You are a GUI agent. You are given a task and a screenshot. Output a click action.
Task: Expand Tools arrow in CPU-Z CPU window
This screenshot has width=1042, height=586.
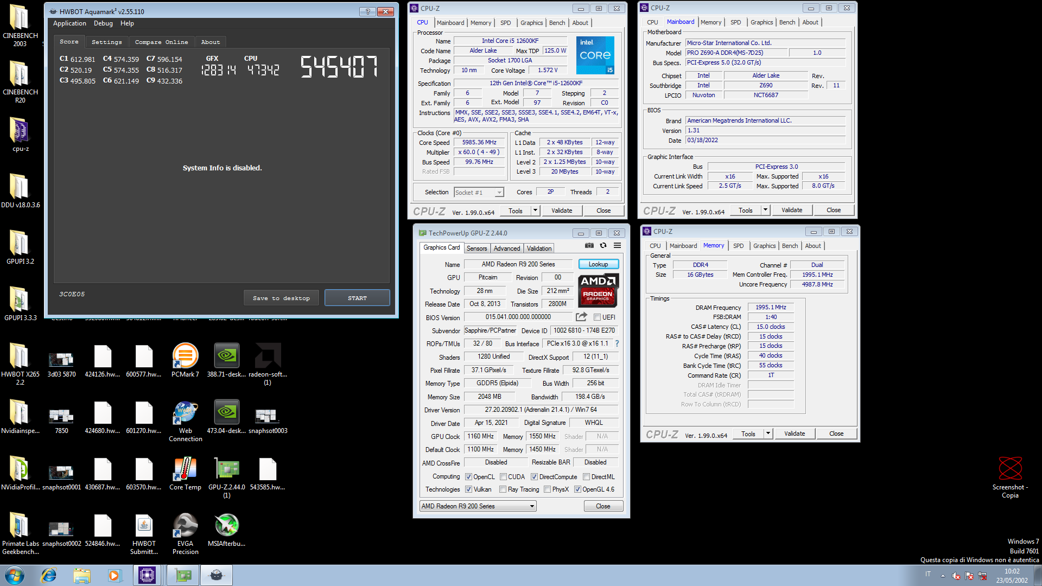tap(535, 211)
